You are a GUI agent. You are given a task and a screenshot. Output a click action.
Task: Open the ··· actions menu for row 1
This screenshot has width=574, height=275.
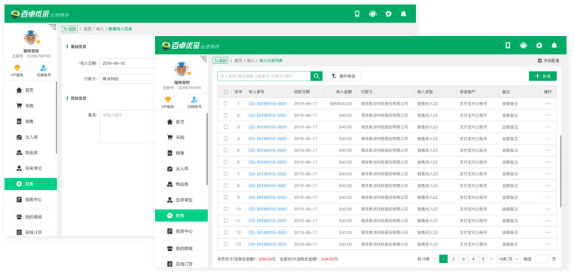coord(548,104)
